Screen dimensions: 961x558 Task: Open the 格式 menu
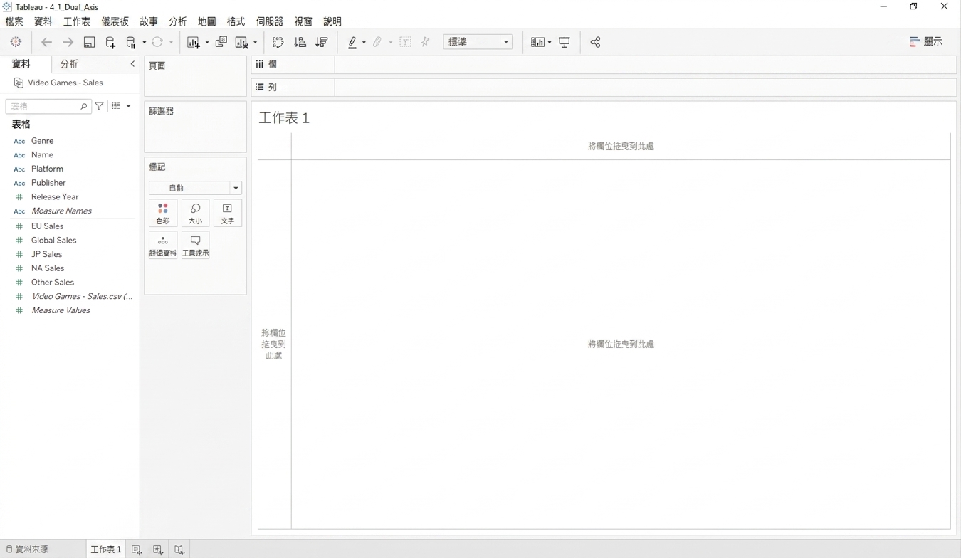pyautogui.click(x=236, y=21)
